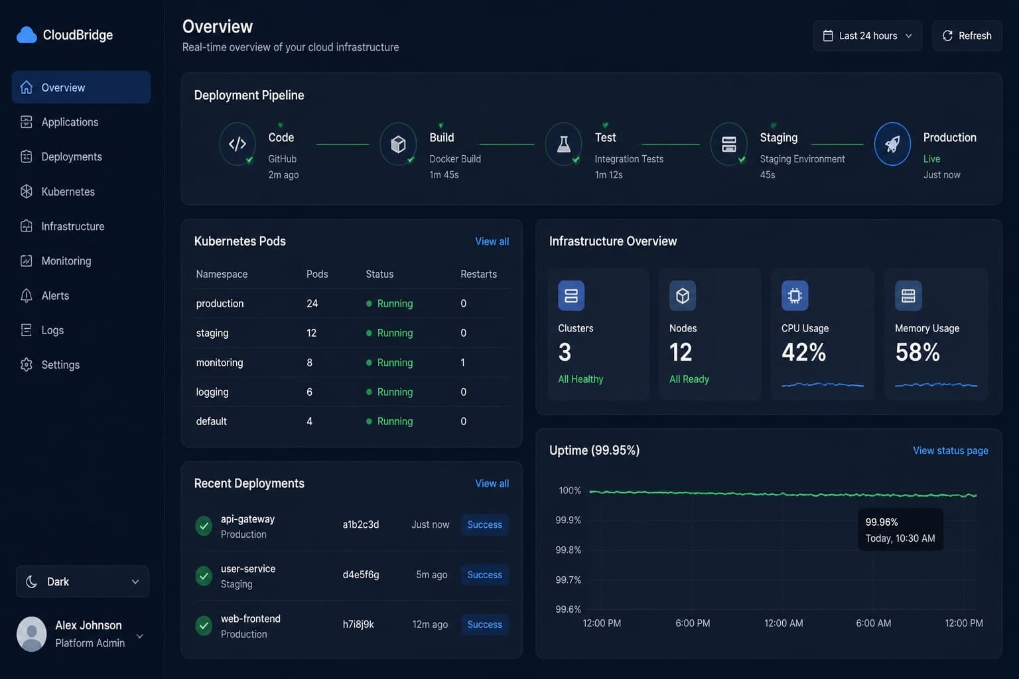Image resolution: width=1019 pixels, height=679 pixels.
Task: Click the Nodes card cube icon
Action: (x=683, y=296)
